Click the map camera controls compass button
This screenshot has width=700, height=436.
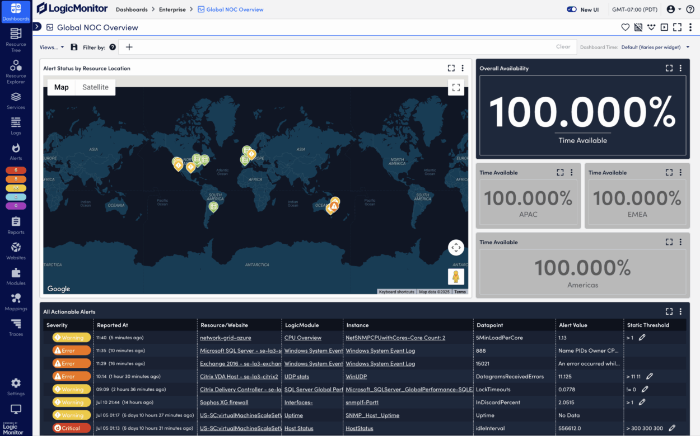coord(456,248)
